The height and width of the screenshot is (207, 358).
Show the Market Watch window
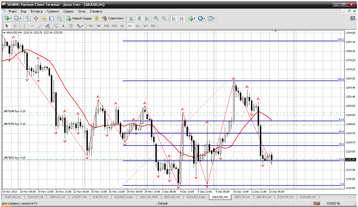(28, 18)
